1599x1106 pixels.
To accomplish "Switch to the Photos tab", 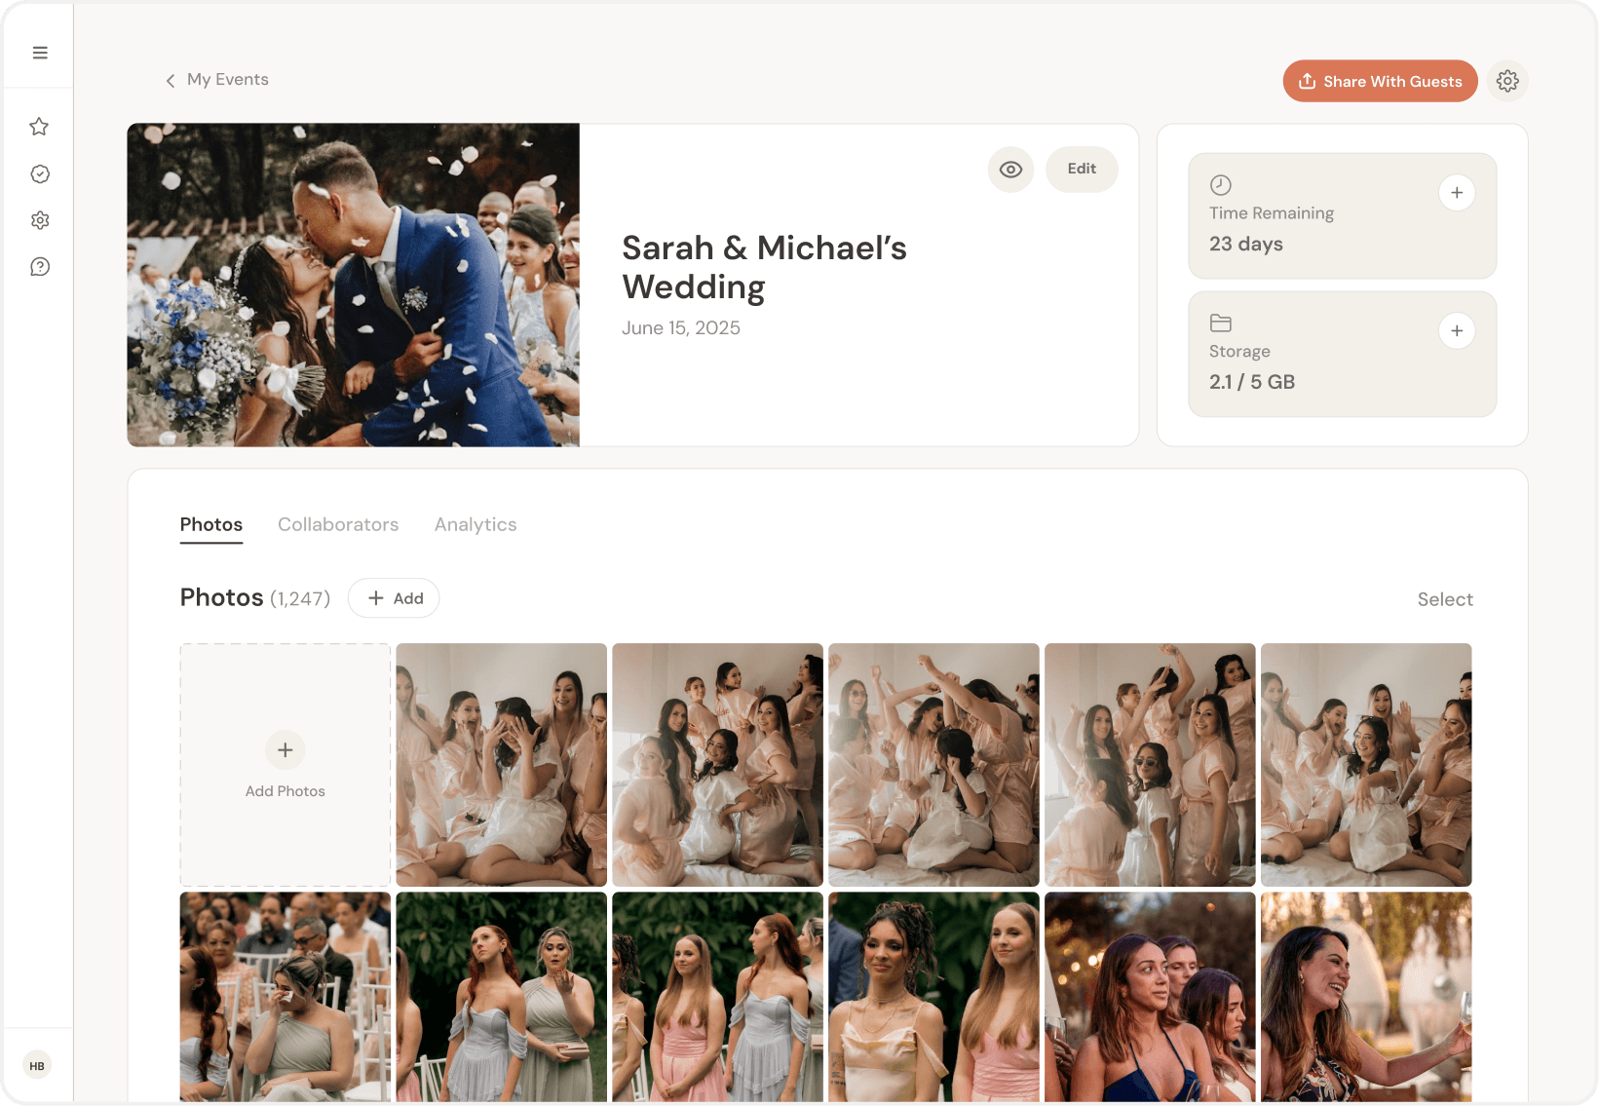I will pos(211,525).
